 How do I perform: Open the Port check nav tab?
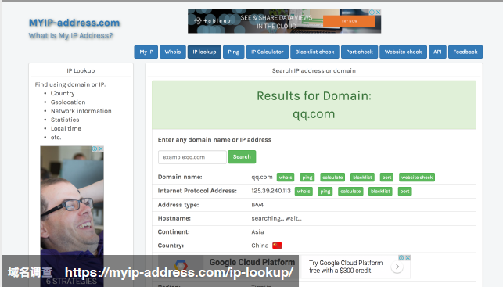click(359, 52)
